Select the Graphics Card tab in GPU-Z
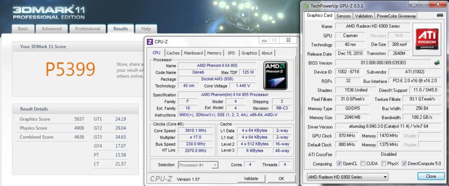 [x=320, y=15]
